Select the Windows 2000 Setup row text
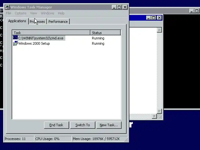 pos(34,43)
